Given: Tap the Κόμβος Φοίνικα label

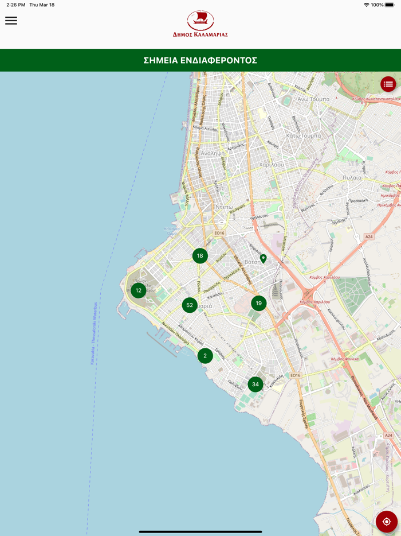Looking at the screenshot, I should click(345, 359).
